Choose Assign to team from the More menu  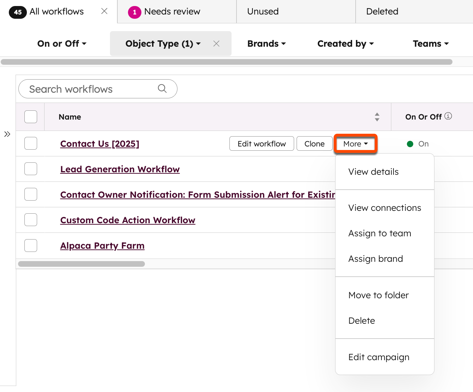(x=380, y=233)
